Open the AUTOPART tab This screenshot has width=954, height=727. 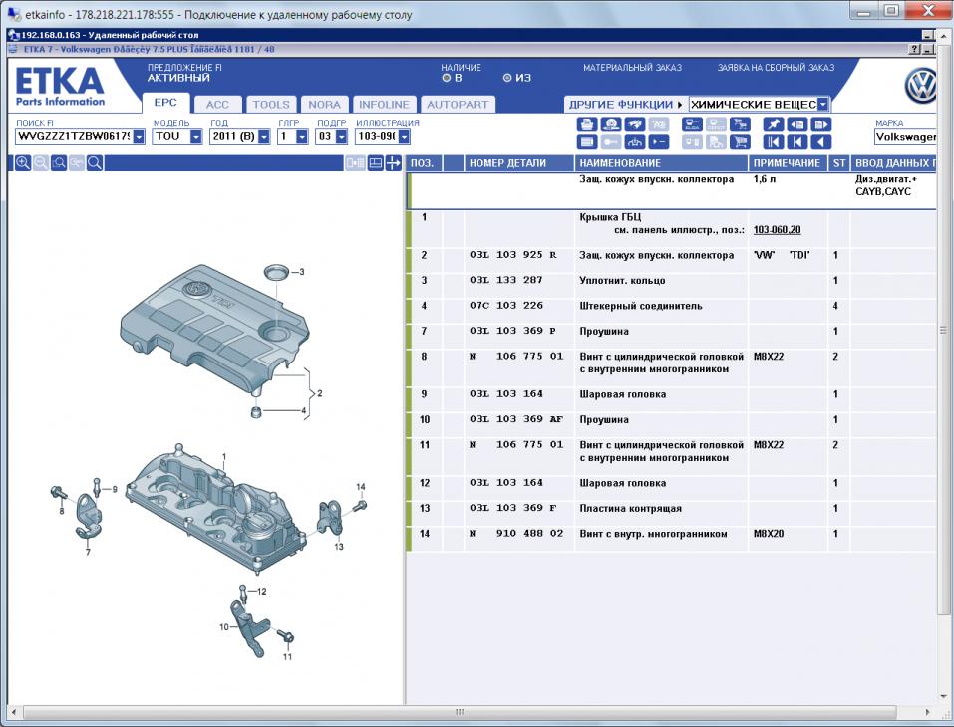click(458, 104)
